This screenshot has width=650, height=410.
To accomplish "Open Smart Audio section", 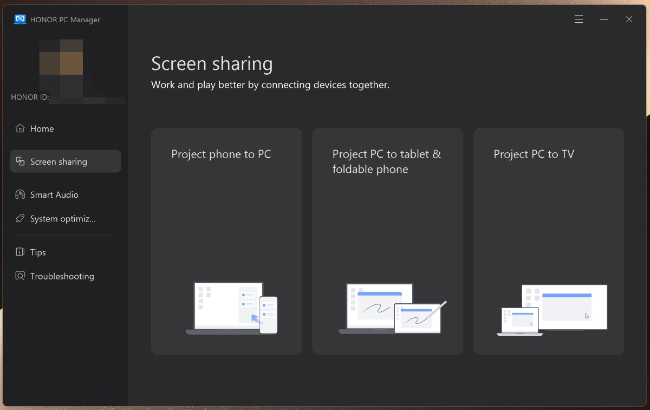I will (66, 194).
